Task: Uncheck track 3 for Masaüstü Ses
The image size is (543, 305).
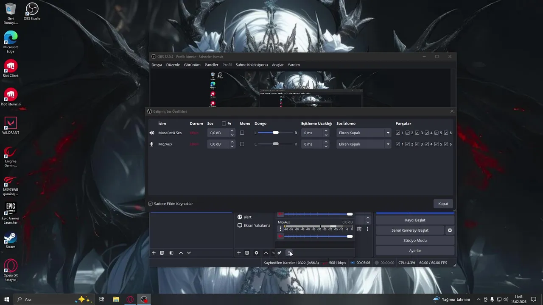Action: pyautogui.click(x=417, y=133)
